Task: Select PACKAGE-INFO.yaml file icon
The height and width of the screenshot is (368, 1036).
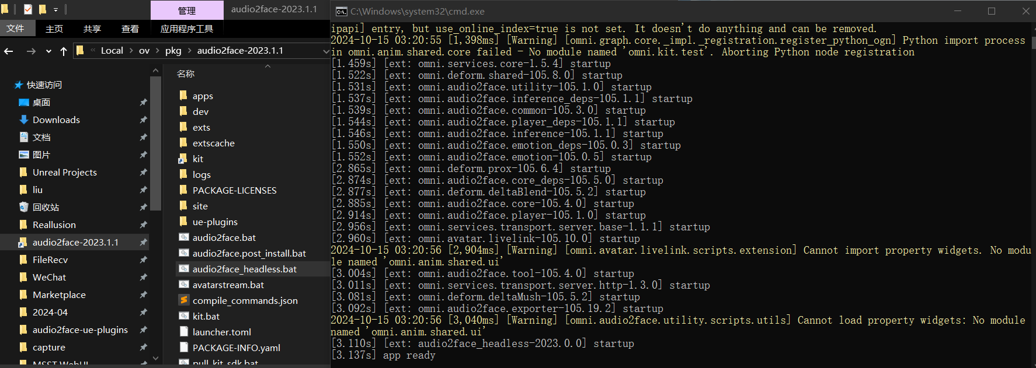Action: 183,348
